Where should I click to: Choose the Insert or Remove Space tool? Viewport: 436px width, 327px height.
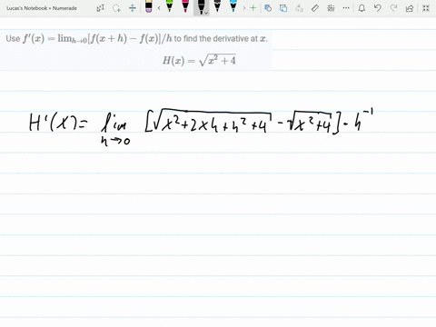(x=133, y=8)
